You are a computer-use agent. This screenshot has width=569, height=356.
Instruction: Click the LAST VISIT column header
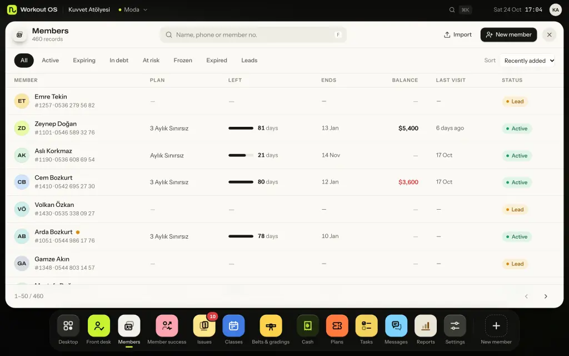(x=451, y=80)
